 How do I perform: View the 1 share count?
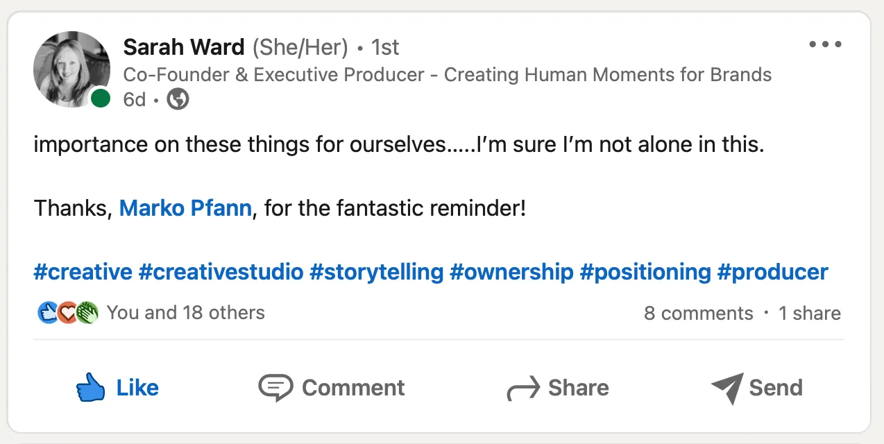click(809, 314)
